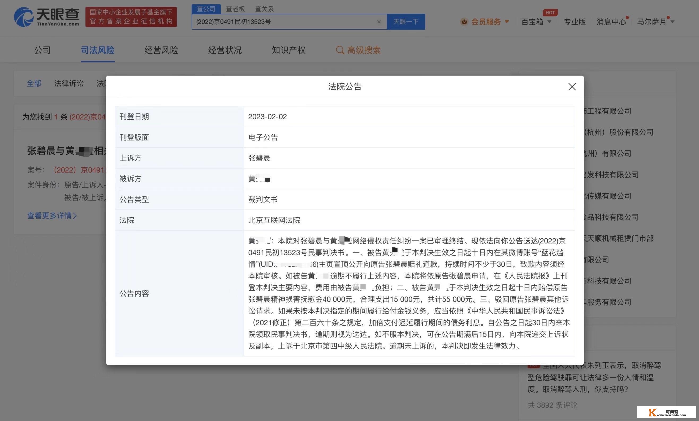Image resolution: width=699 pixels, height=421 pixels.
Task: Expand the 百宝箱 menu
Action: pos(536,22)
